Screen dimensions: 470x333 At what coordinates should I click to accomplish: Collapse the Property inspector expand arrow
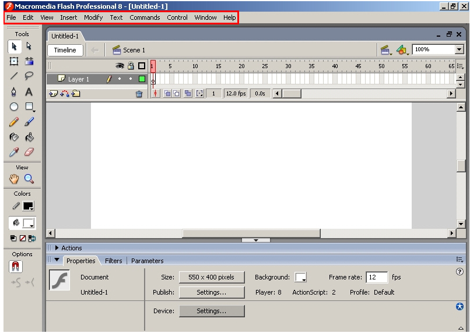pos(461,328)
